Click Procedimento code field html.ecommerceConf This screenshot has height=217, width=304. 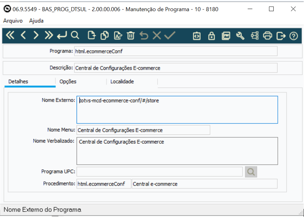pyautogui.click(x=104, y=184)
